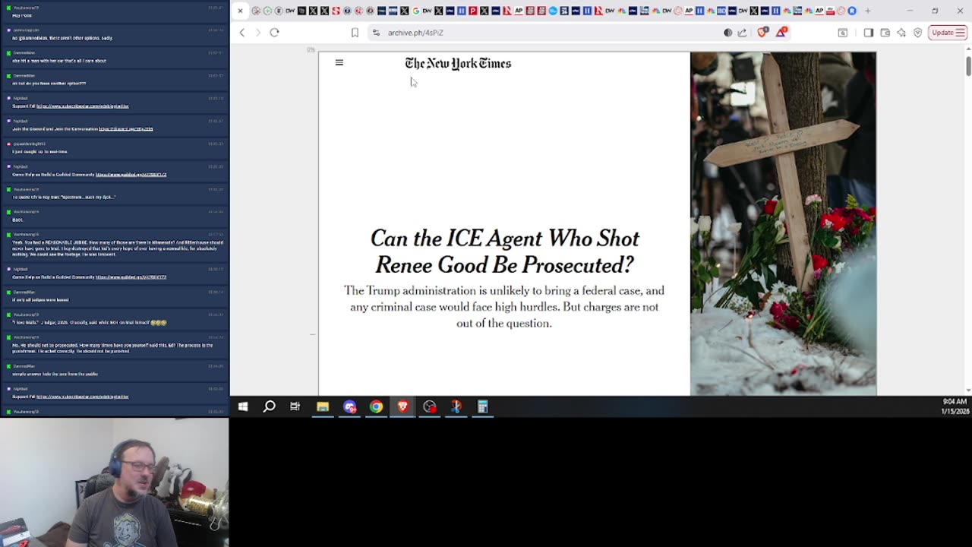Screen dimensions: 972x547
Task: Open Discord from the taskbar
Action: click(x=349, y=407)
